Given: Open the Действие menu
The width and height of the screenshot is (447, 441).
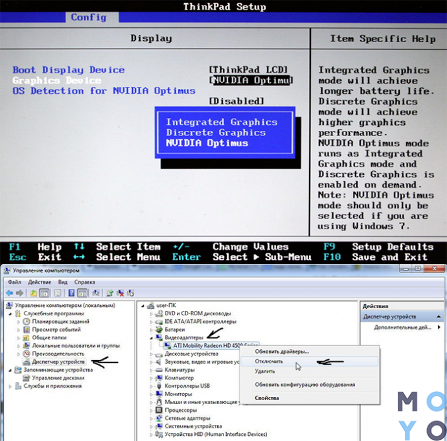Looking at the screenshot, I should tap(40, 282).
